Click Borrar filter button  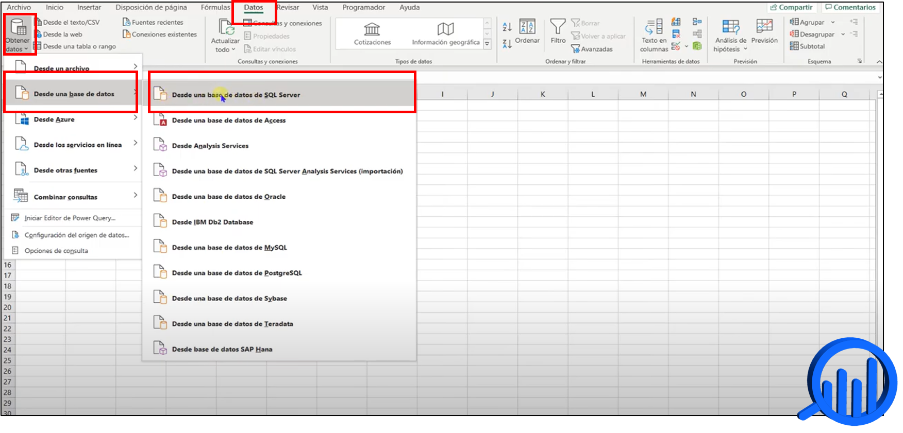pyautogui.click(x=586, y=23)
